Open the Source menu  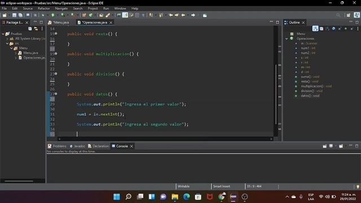28,8
